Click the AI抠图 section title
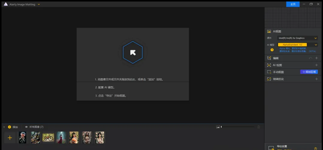This screenshot has height=150, width=323. tap(277, 32)
